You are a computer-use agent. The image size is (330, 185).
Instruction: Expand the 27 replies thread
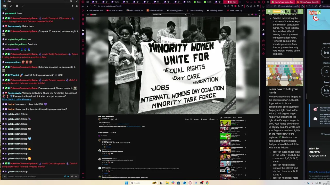coord(106,164)
